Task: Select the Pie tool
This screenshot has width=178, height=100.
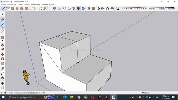Action: click(x=45, y=9)
